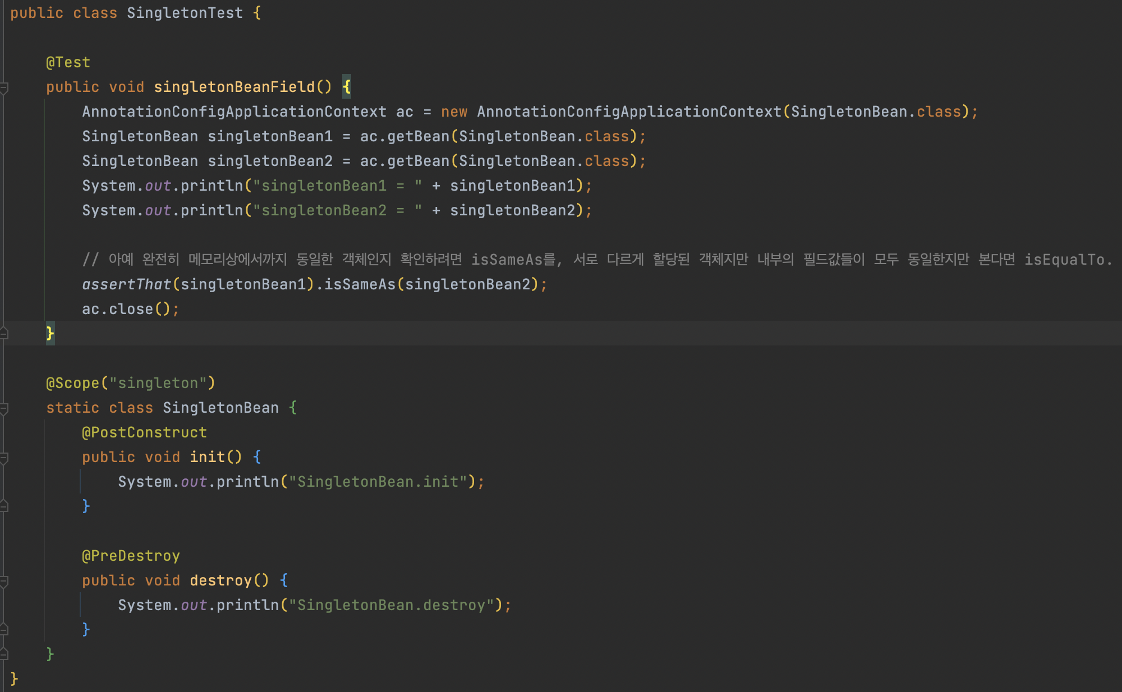Screen dimensions: 1122x692
Task: Fold the init() method in gutter
Action: coord(3,458)
